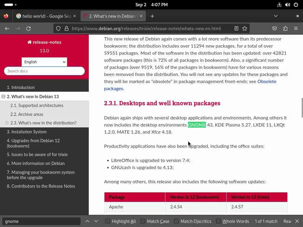Click the Apache table cell
The width and height of the screenshot is (303, 227).
point(135,207)
